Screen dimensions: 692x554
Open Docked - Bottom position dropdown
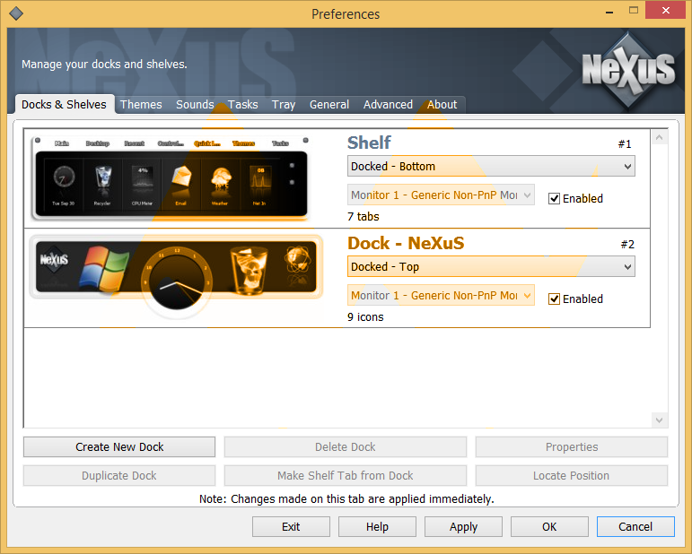(491, 166)
